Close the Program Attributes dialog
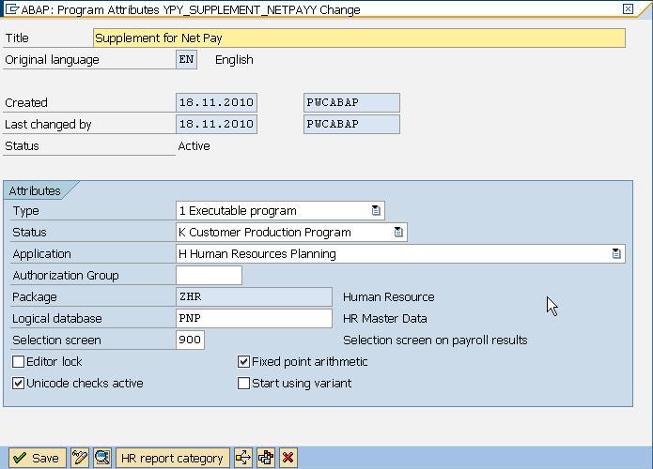 click(628, 8)
